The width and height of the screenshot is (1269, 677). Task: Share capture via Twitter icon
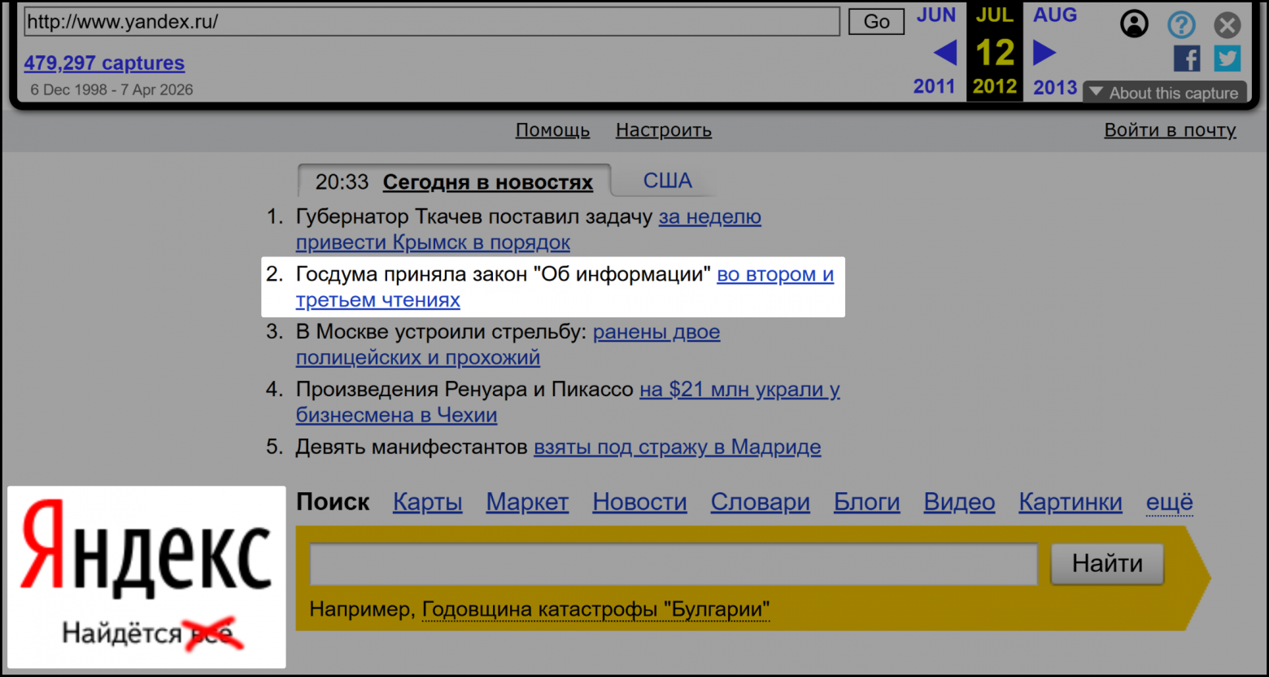(1227, 59)
